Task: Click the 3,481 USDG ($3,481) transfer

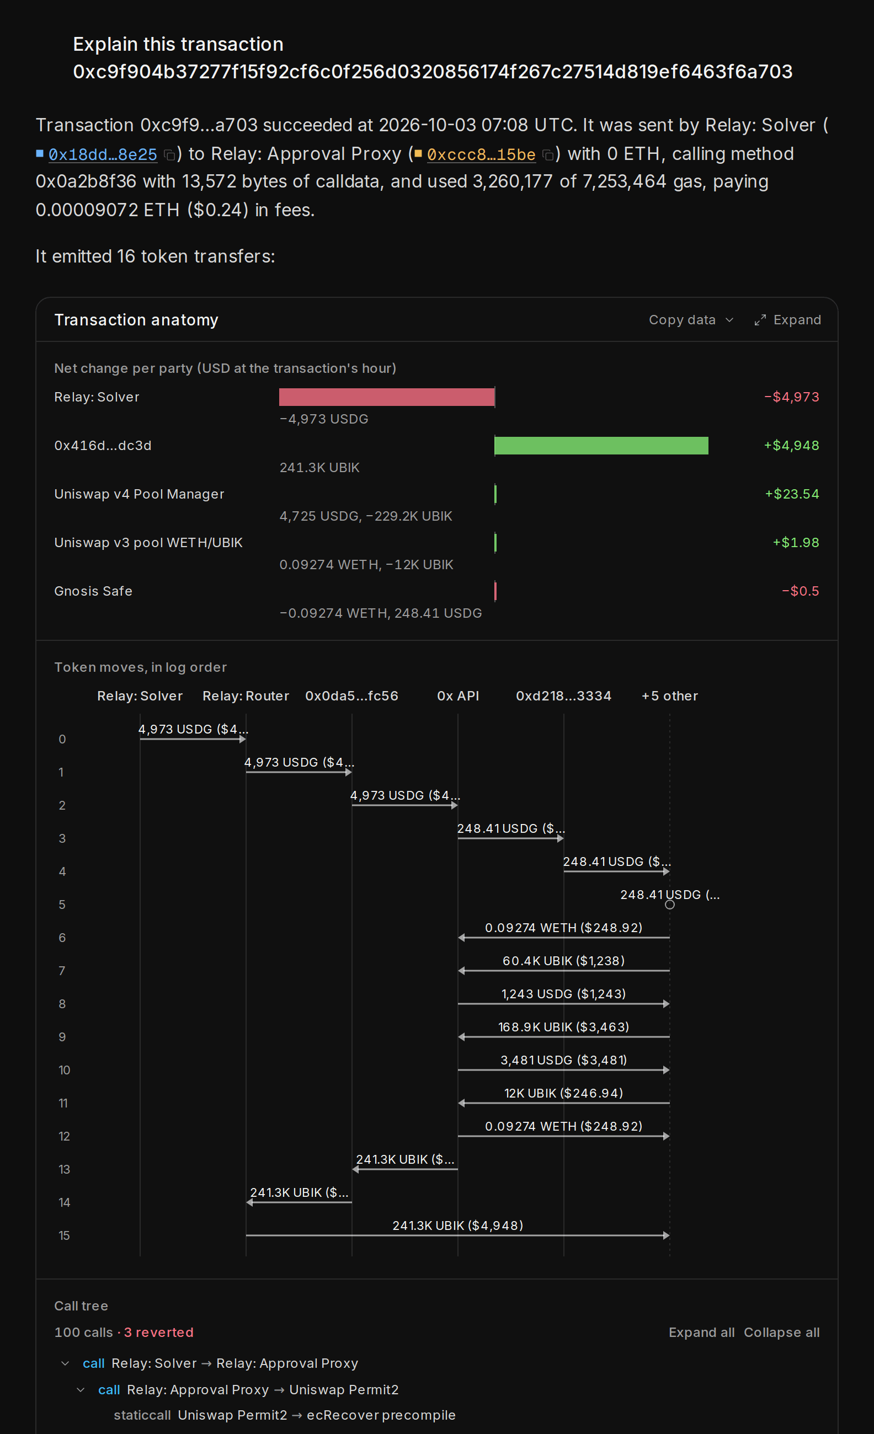Action: point(564,1061)
